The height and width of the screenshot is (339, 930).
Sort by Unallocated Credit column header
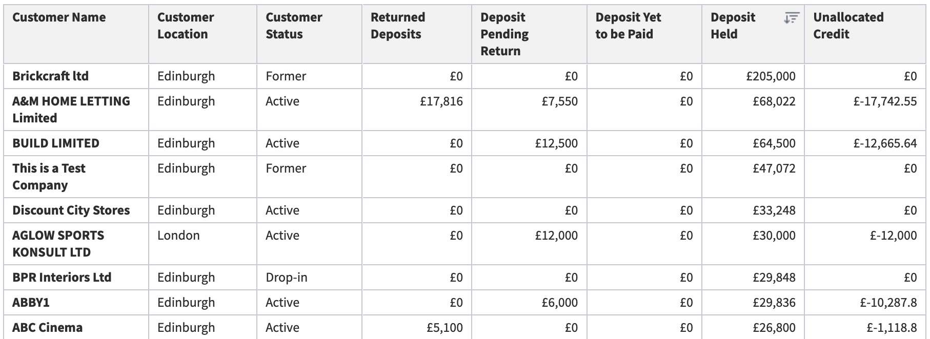(848, 26)
